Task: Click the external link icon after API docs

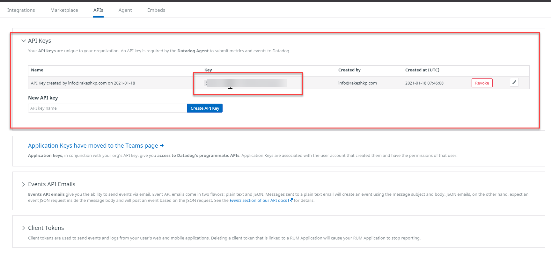Action: 290,201
